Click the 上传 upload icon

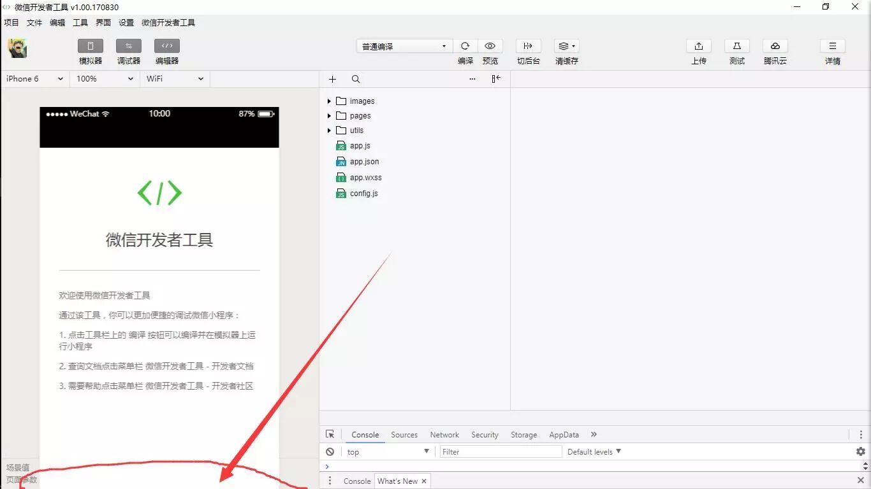coord(699,46)
